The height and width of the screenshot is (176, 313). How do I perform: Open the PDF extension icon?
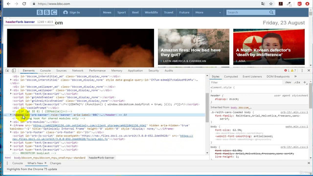point(281,4)
